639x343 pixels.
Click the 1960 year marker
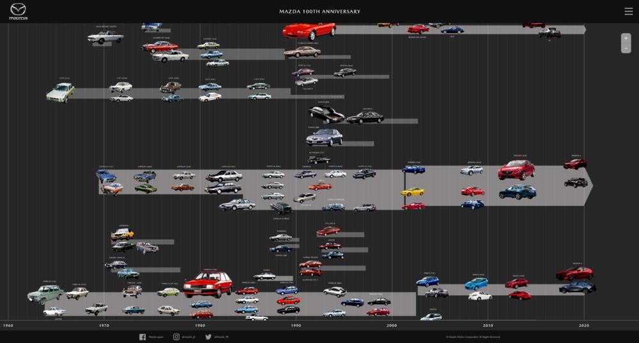click(x=8, y=326)
